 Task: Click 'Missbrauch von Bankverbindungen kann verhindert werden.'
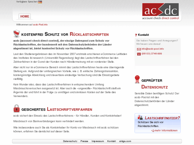pyautogui.click(x=49, y=121)
